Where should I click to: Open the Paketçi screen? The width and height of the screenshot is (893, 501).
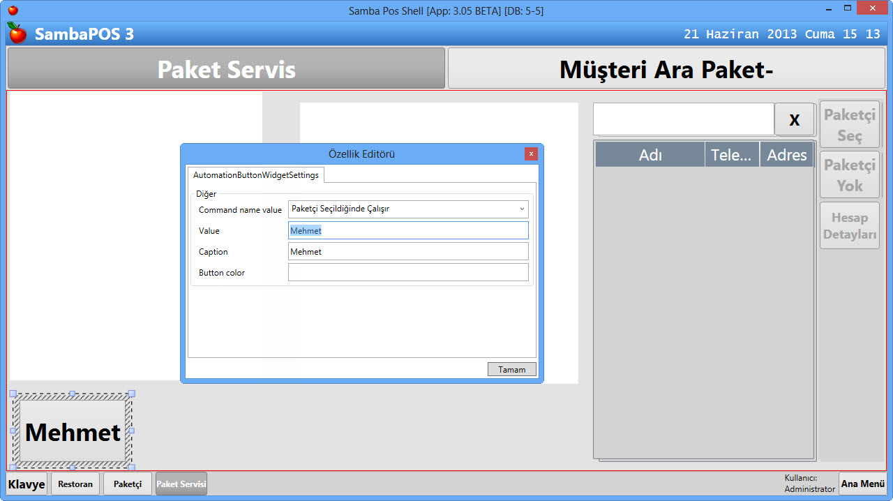[127, 483]
